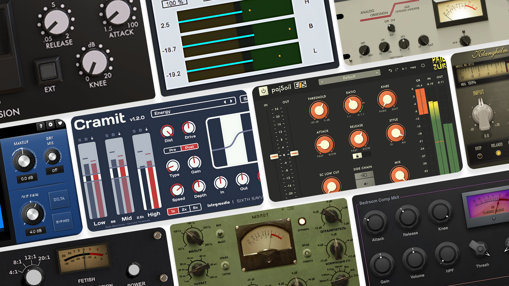509x286 pixels.
Task: Click the redo arrow in pajSoil's toolbar
Action: coord(396,69)
